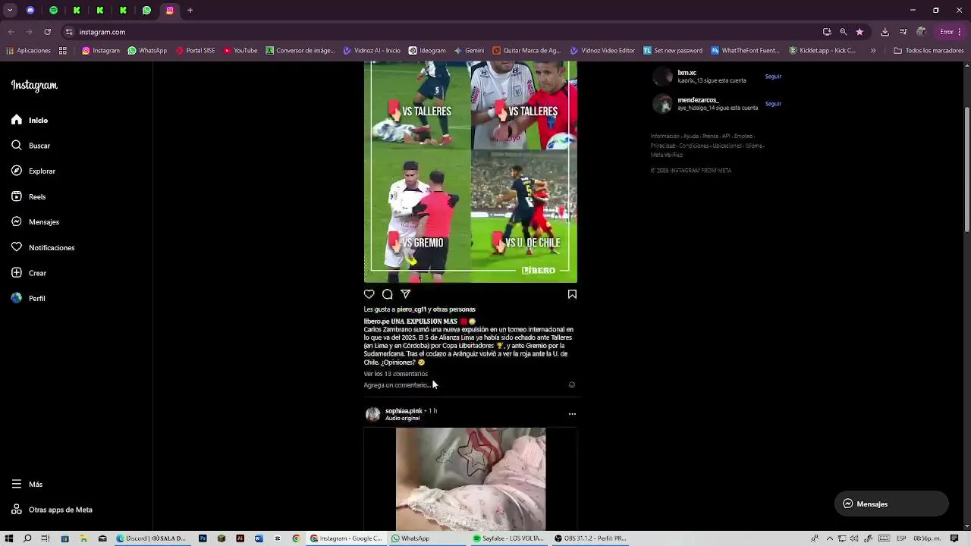Show more bookmarks chevron
This screenshot has width=971, height=546.
(873, 51)
